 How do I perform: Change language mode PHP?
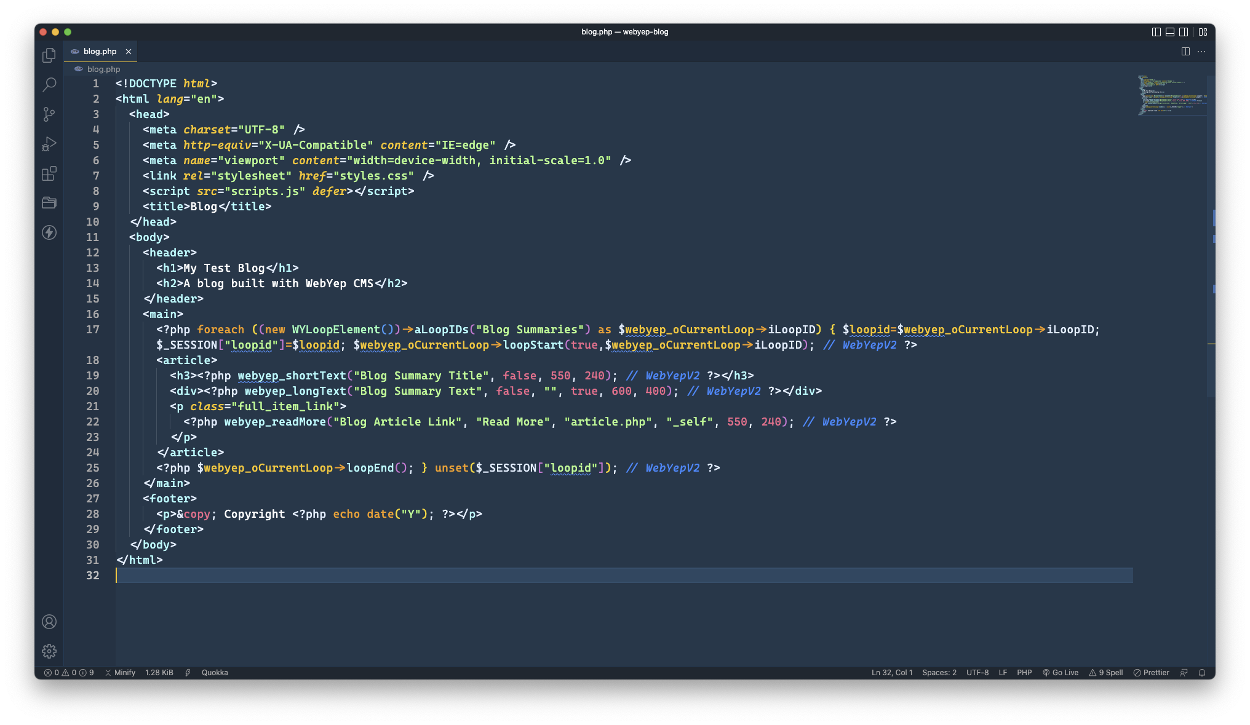(1024, 673)
